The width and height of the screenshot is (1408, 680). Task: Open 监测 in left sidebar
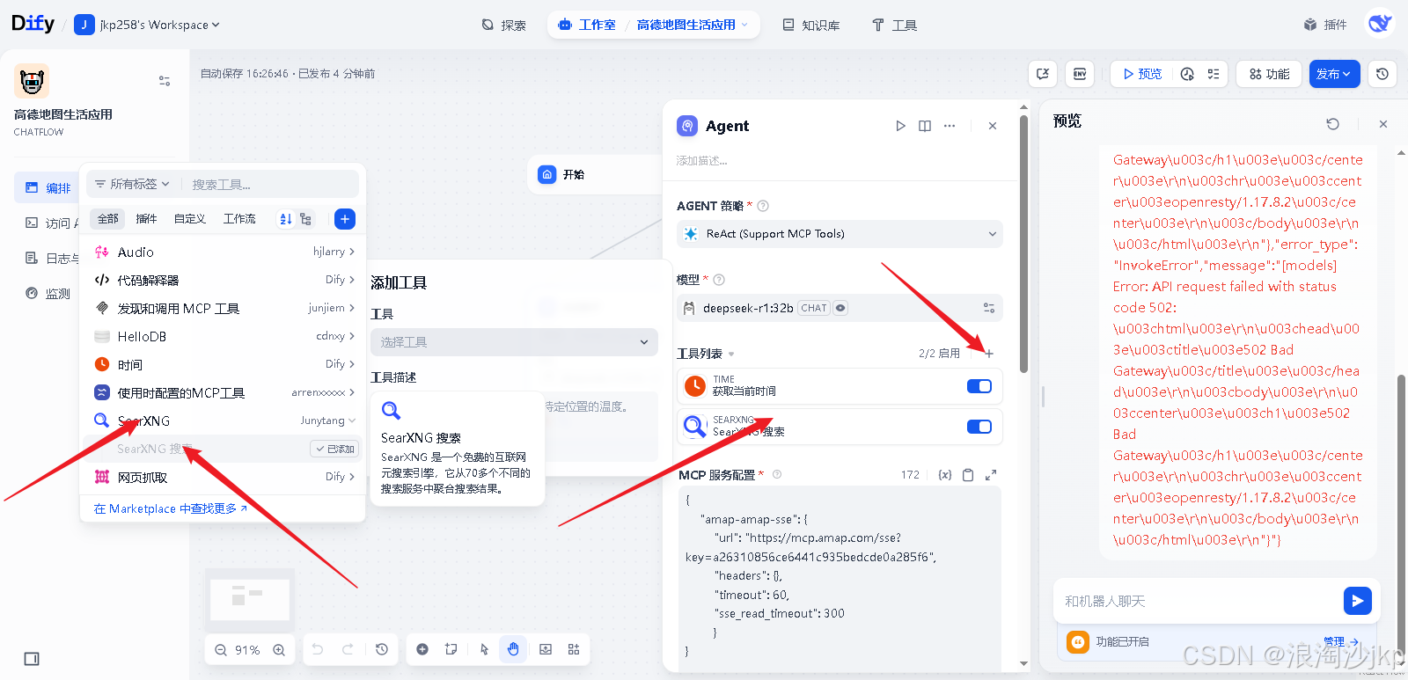pos(48,294)
